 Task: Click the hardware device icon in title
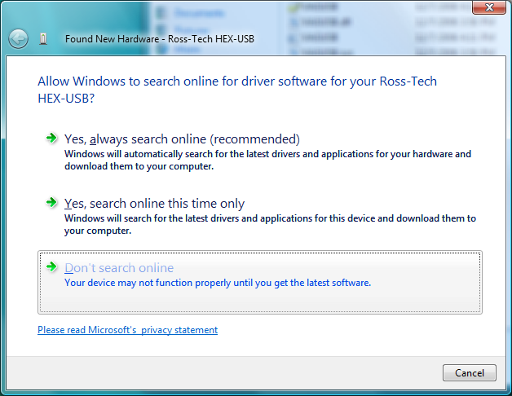pos(43,39)
